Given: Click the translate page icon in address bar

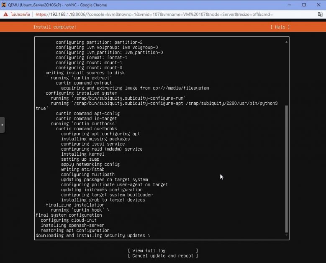Looking at the screenshot, I should (320, 14).
